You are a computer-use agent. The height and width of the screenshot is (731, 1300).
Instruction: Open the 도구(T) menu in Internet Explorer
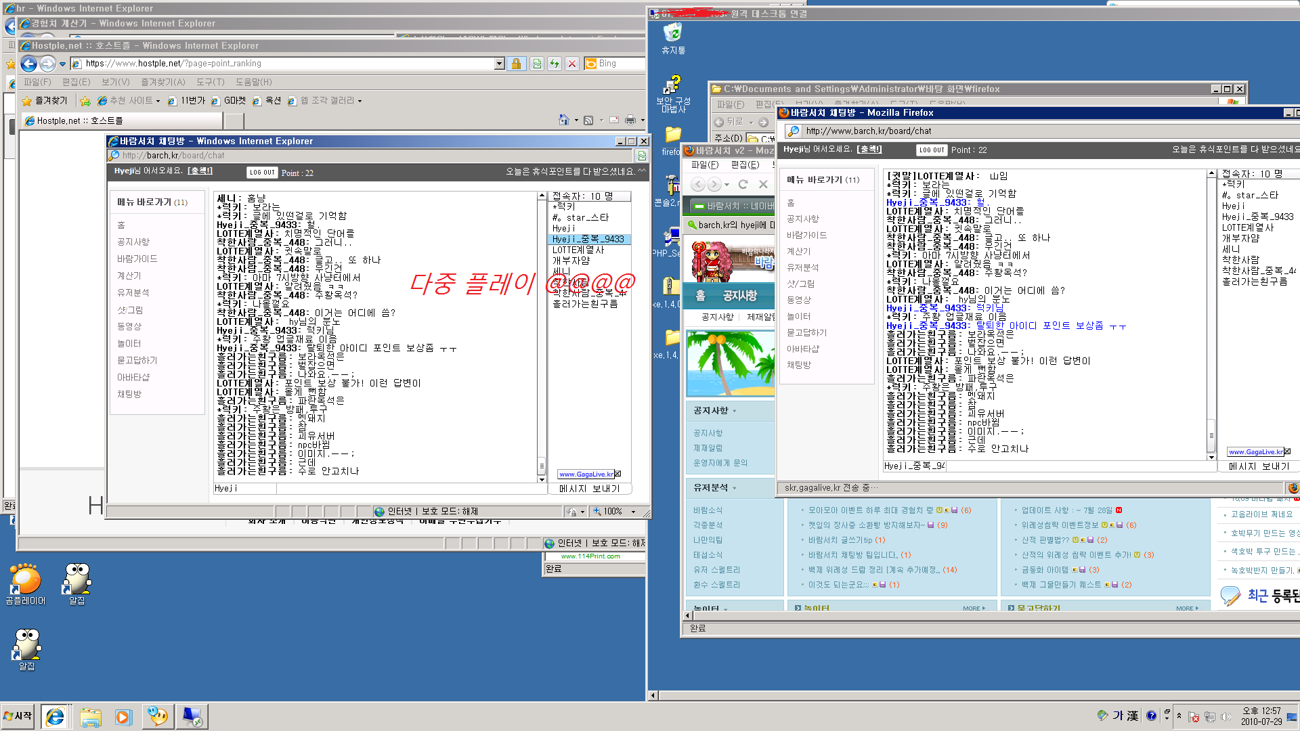(210, 82)
